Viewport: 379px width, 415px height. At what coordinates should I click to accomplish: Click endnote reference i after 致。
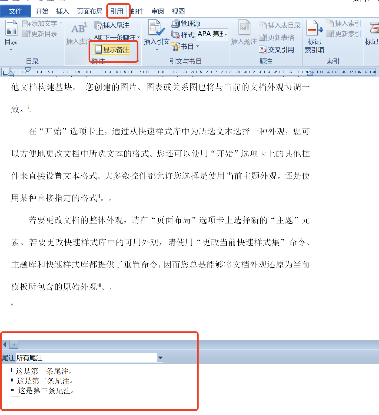click(x=29, y=107)
